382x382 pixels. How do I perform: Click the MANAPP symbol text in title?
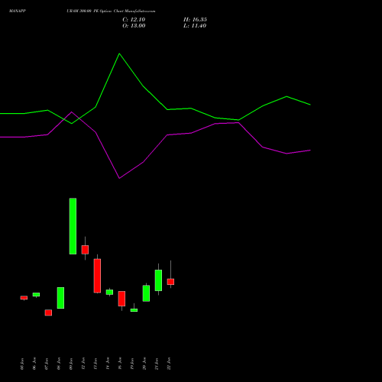pos(18,11)
